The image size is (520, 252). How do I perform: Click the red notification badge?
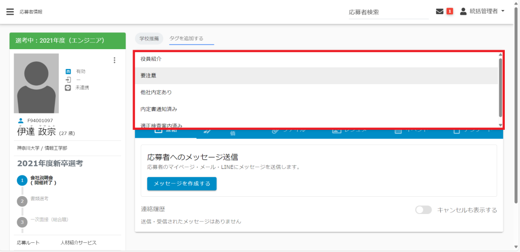tap(449, 12)
